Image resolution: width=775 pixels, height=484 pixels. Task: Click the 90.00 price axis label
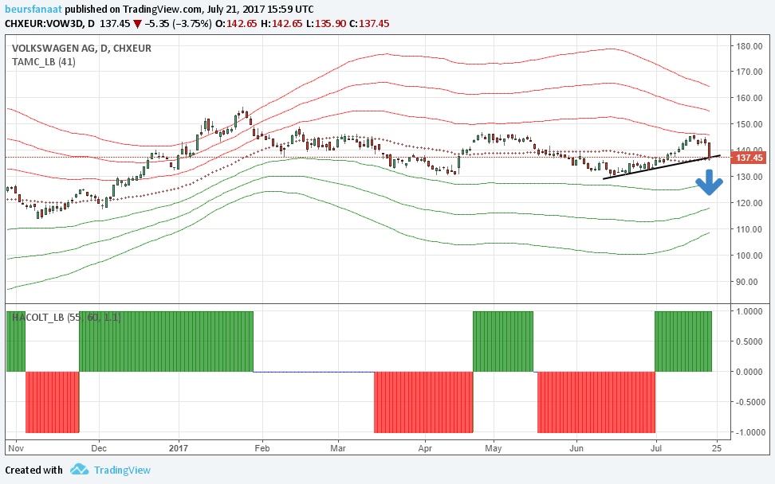[x=747, y=283]
